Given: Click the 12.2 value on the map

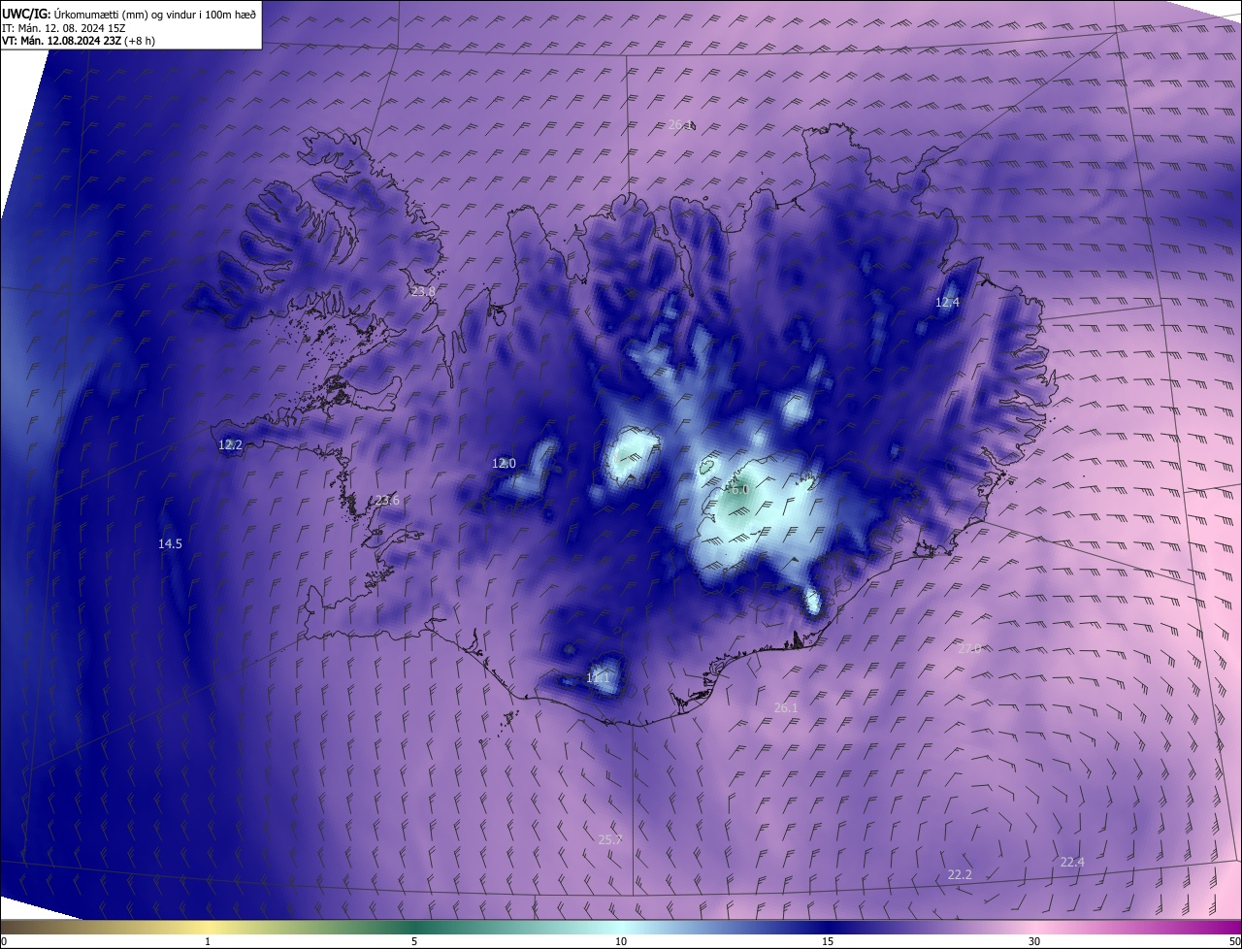Looking at the screenshot, I should click(230, 444).
